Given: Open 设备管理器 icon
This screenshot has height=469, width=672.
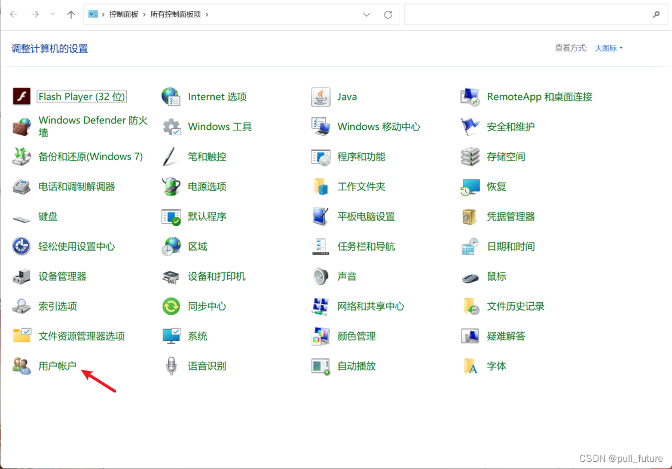Looking at the screenshot, I should 22,276.
